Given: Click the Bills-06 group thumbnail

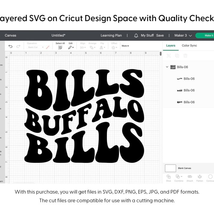Looking at the screenshot, I should click(173, 67).
